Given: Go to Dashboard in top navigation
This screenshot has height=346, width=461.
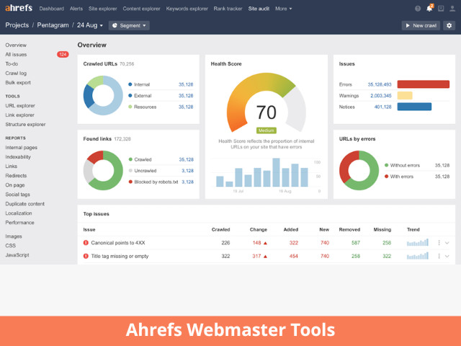Looking at the screenshot, I should click(51, 9).
